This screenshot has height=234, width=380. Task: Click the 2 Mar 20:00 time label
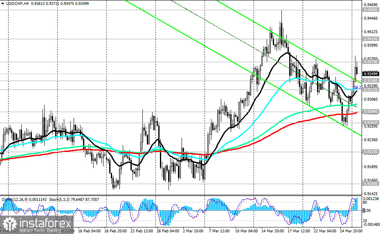point(193,231)
